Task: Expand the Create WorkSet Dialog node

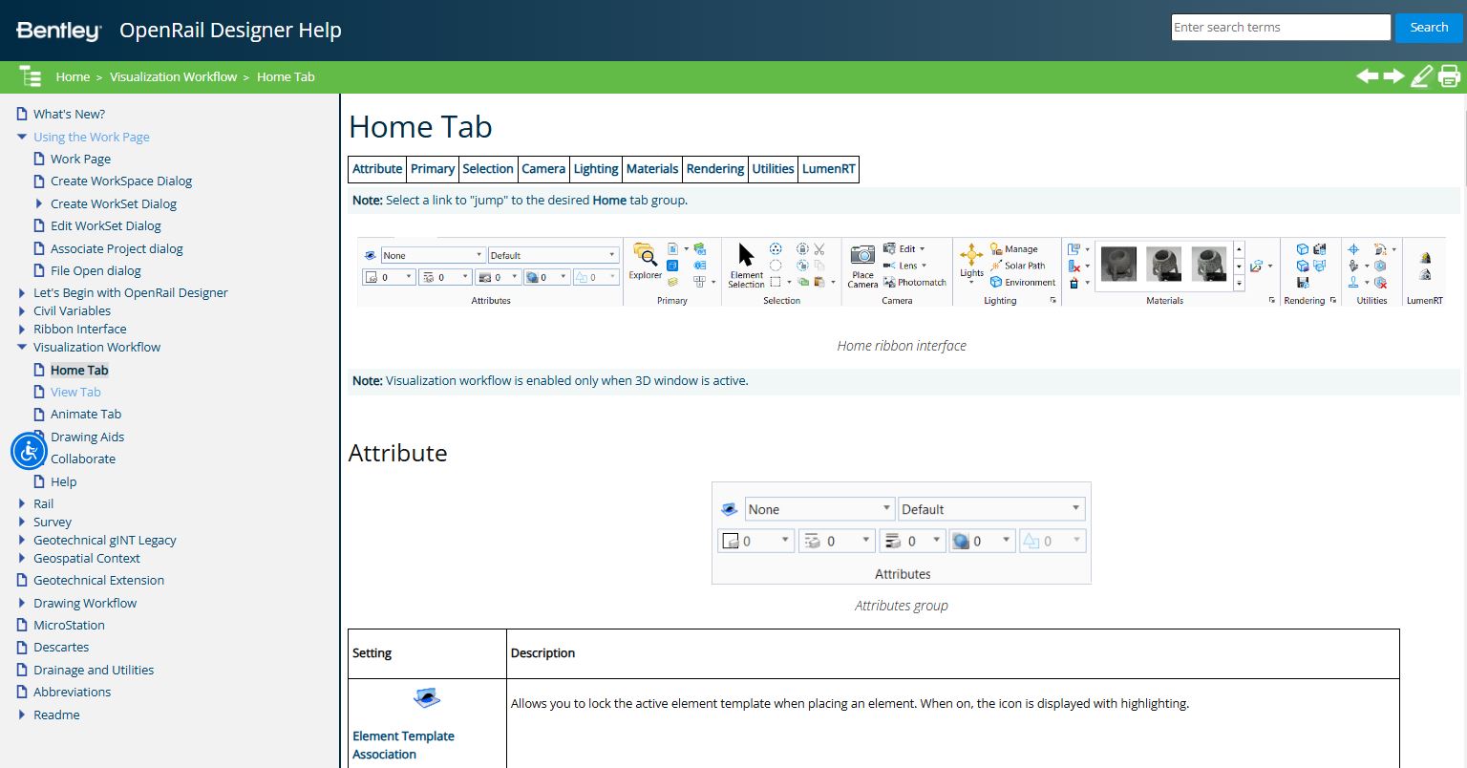Action: 39,203
